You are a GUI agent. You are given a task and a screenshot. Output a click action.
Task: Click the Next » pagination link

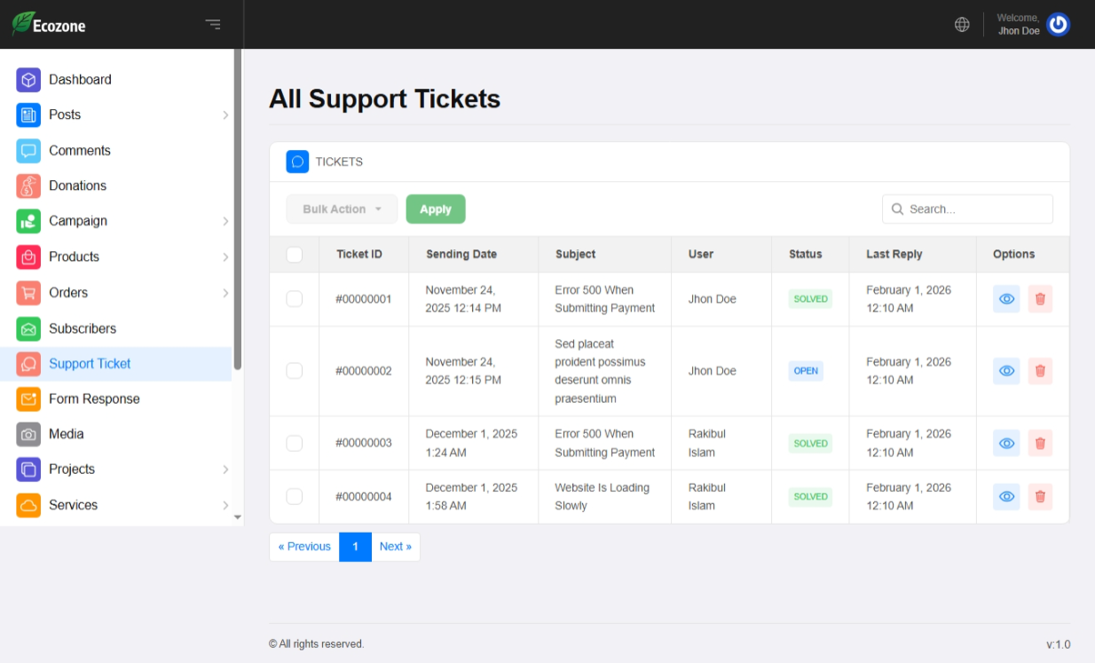pyautogui.click(x=395, y=547)
